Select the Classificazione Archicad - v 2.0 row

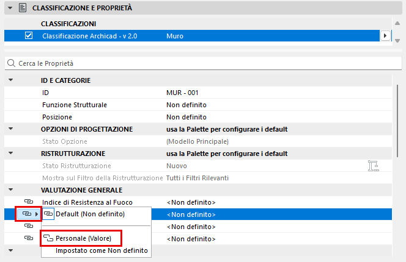192,35
